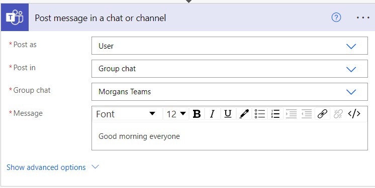Toggle underline formatting in message editor
The width and height of the screenshot is (375, 188).
pyautogui.click(x=228, y=114)
